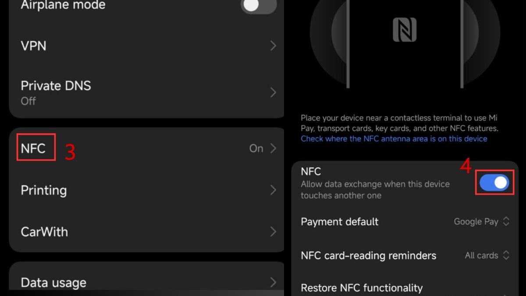
Task: Open the NFC antenna area link
Action: tap(394, 139)
